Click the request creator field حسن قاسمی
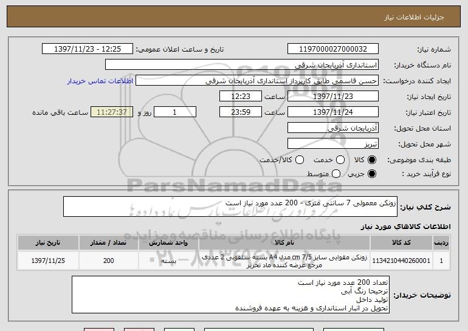The width and height of the screenshot is (468, 331). 257,81
